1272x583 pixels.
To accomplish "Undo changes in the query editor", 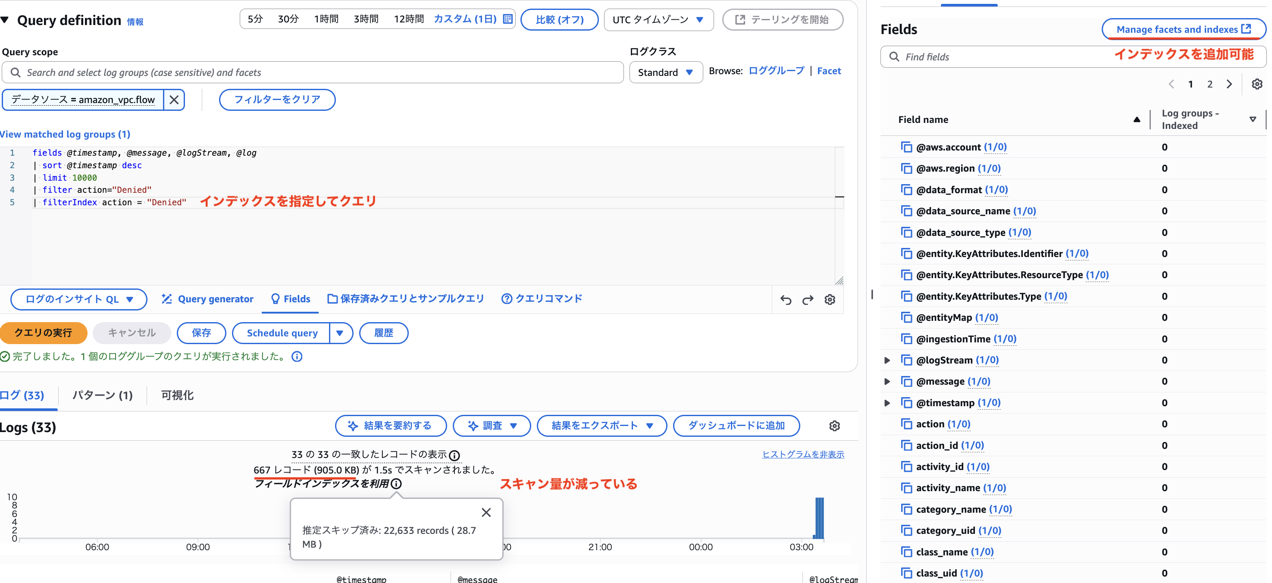I will pos(786,300).
